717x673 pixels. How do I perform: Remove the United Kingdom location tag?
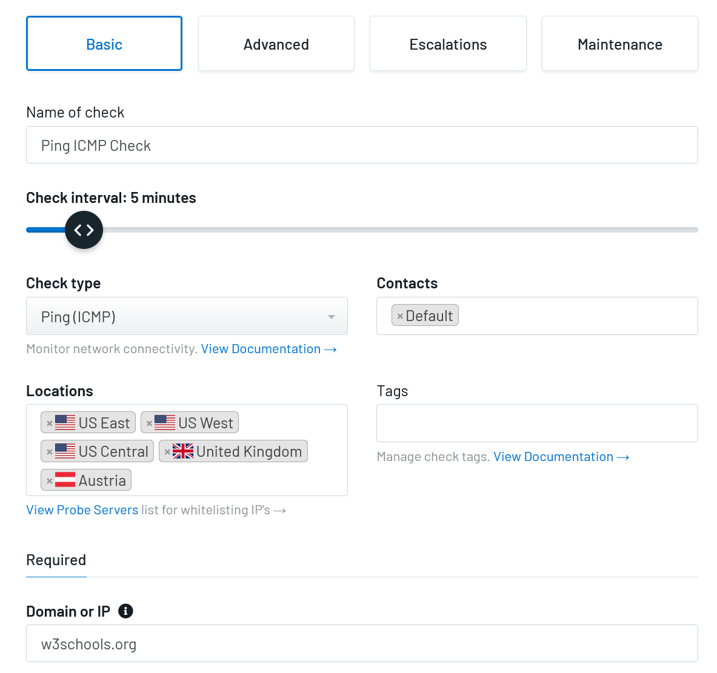[x=167, y=452]
